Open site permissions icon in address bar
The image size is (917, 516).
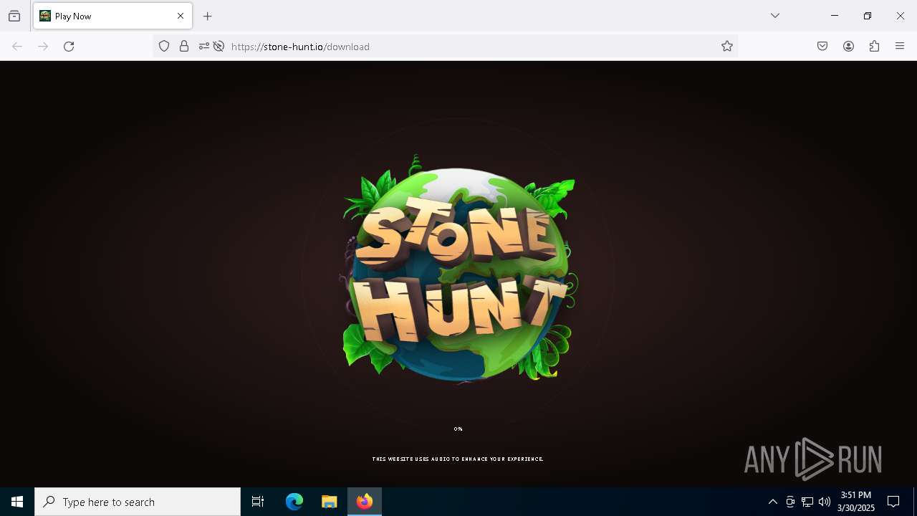[x=204, y=47]
